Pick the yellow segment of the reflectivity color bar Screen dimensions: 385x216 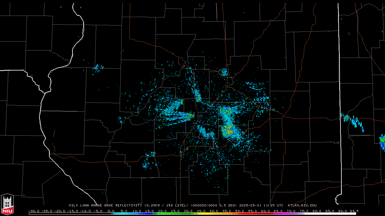pos(205,214)
